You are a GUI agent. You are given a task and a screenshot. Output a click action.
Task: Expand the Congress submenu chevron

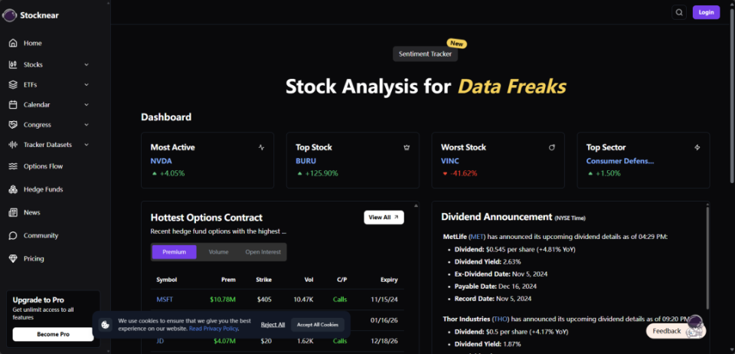coord(87,125)
